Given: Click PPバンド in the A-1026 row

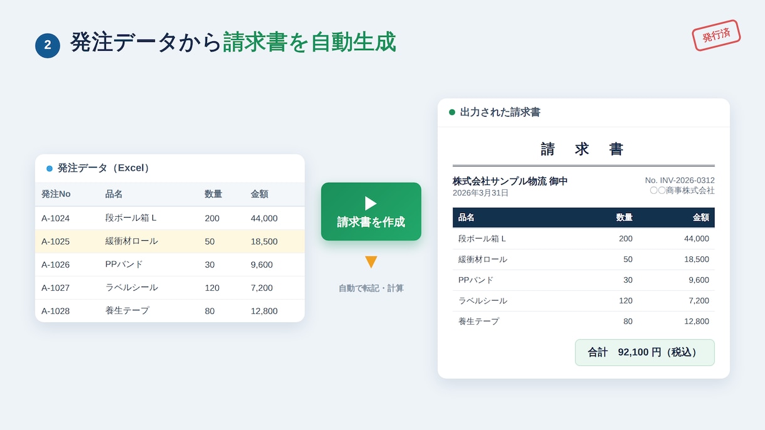Looking at the screenshot, I should click(124, 265).
